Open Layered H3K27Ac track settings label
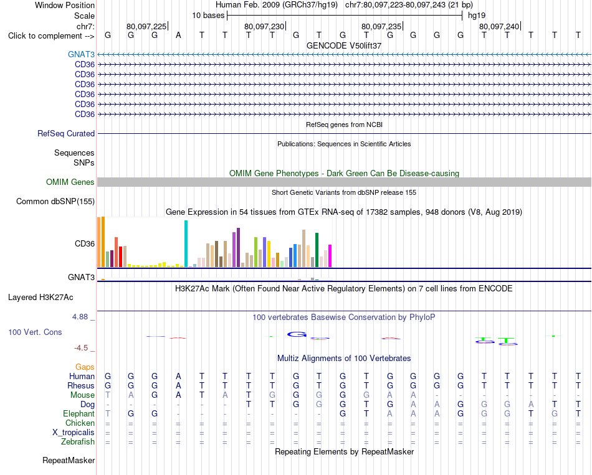The width and height of the screenshot is (592, 475). click(41, 298)
